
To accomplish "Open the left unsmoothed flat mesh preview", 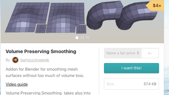I will click(x=27, y=17).
